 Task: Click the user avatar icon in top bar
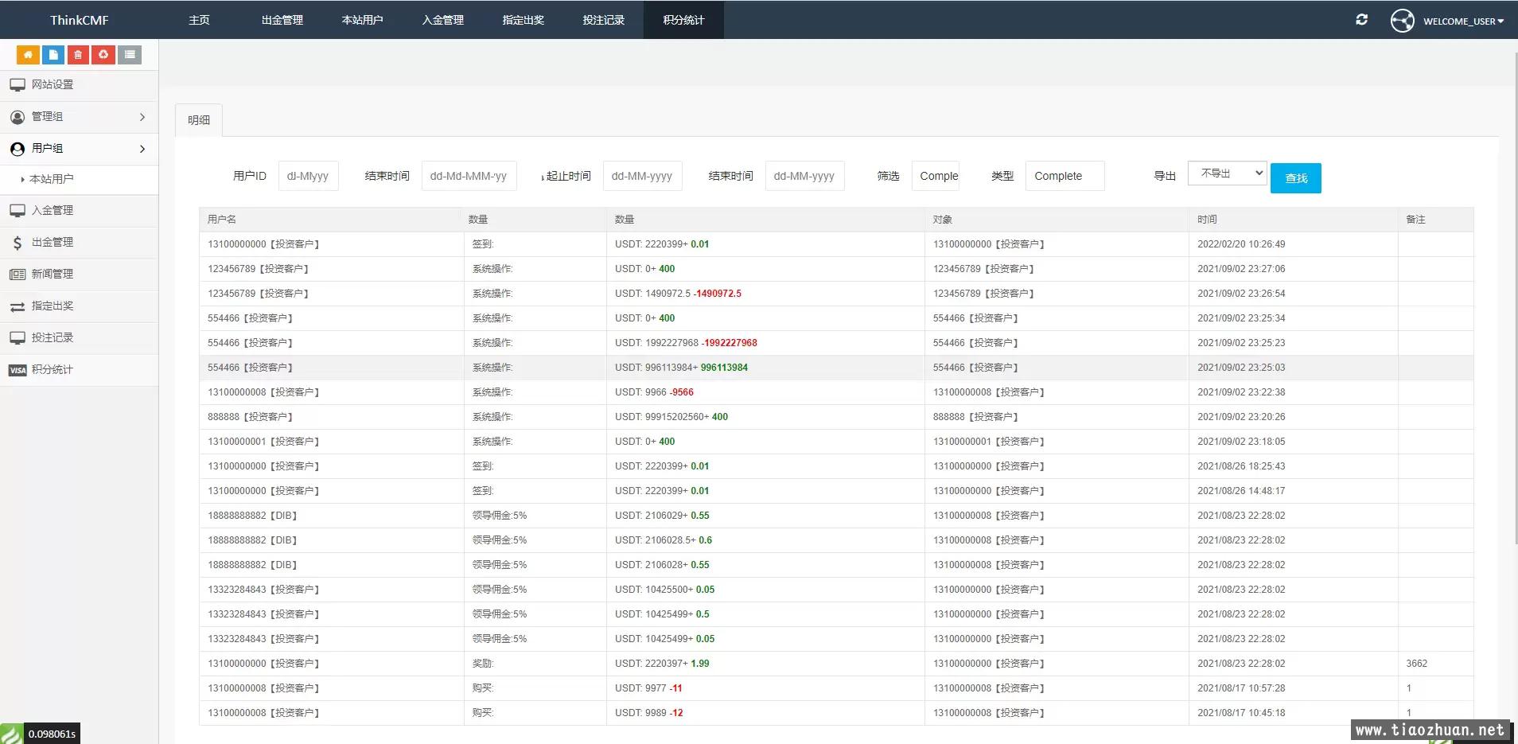point(1403,21)
